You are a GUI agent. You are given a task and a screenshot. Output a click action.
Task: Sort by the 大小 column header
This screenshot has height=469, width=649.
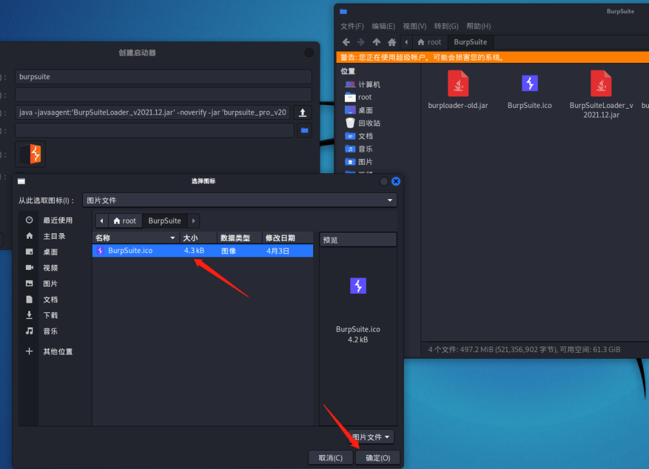(x=198, y=237)
